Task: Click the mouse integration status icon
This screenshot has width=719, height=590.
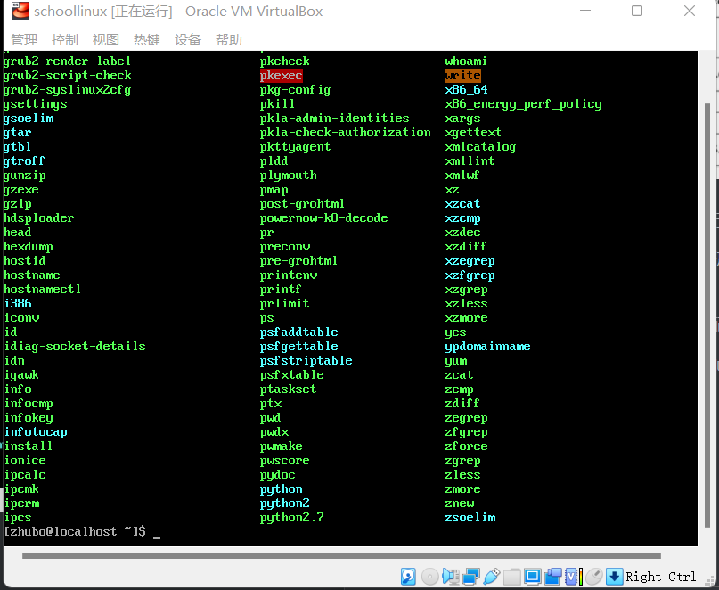Action: coord(594,577)
